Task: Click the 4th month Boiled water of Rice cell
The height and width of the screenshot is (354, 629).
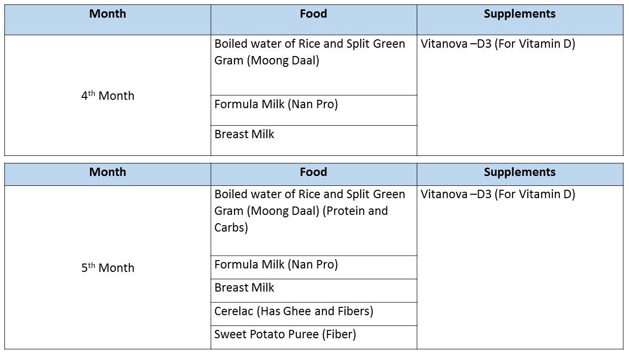Action: pos(314,65)
